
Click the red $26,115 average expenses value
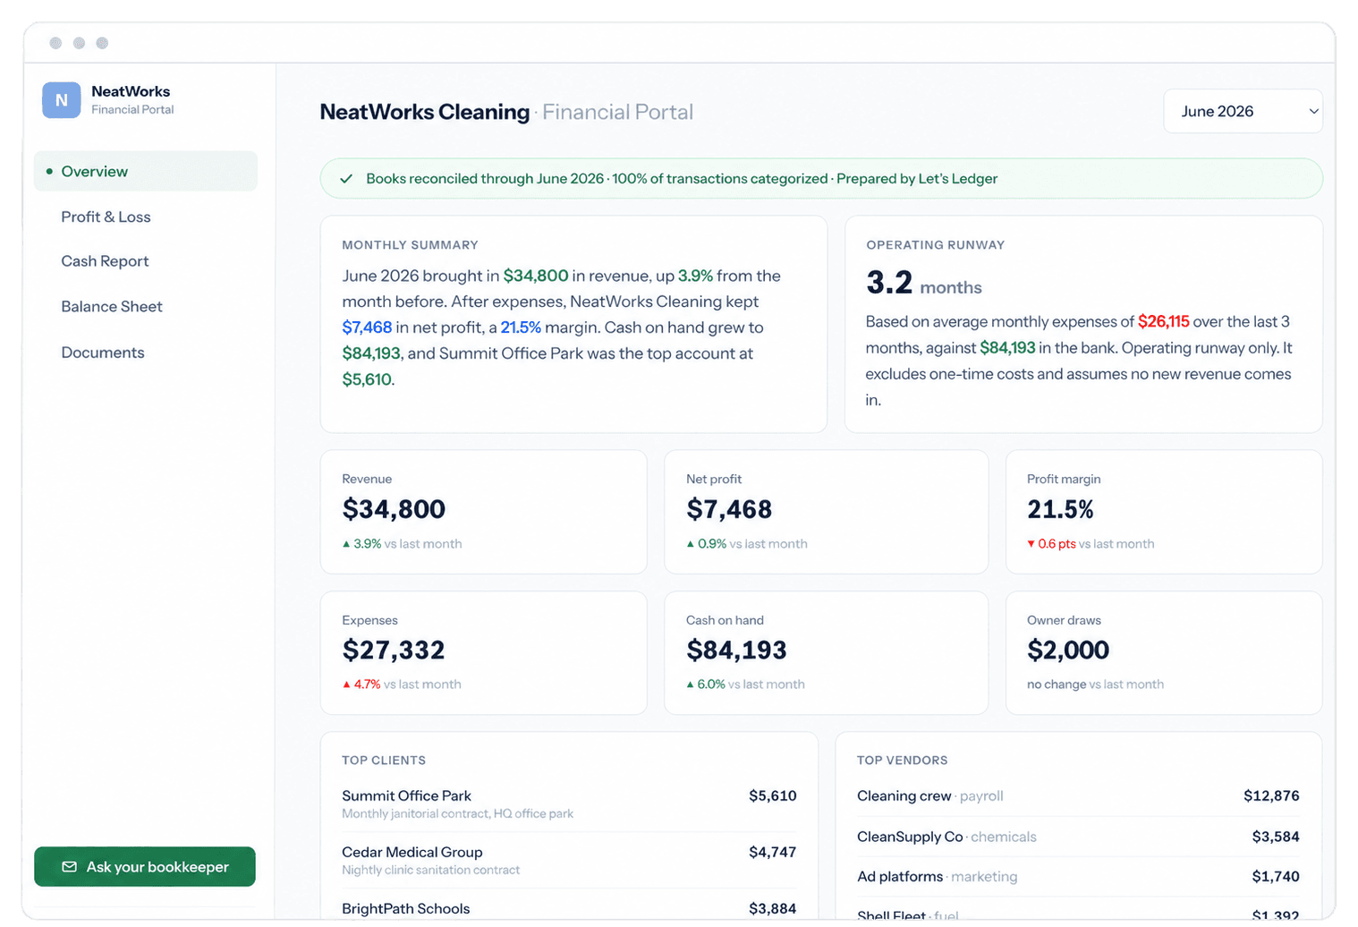pos(1163,321)
